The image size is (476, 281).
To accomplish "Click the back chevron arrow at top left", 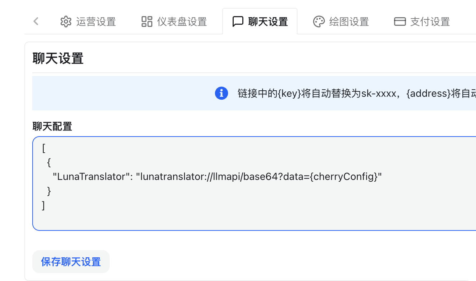I will tap(35, 21).
